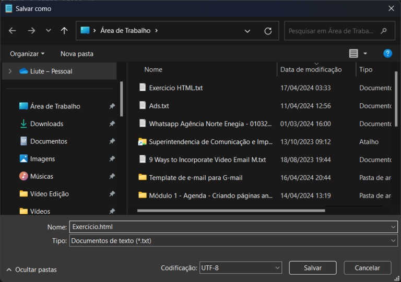Collapse folders with Ocultar pastas
This screenshot has width=401, height=282.
(x=31, y=269)
